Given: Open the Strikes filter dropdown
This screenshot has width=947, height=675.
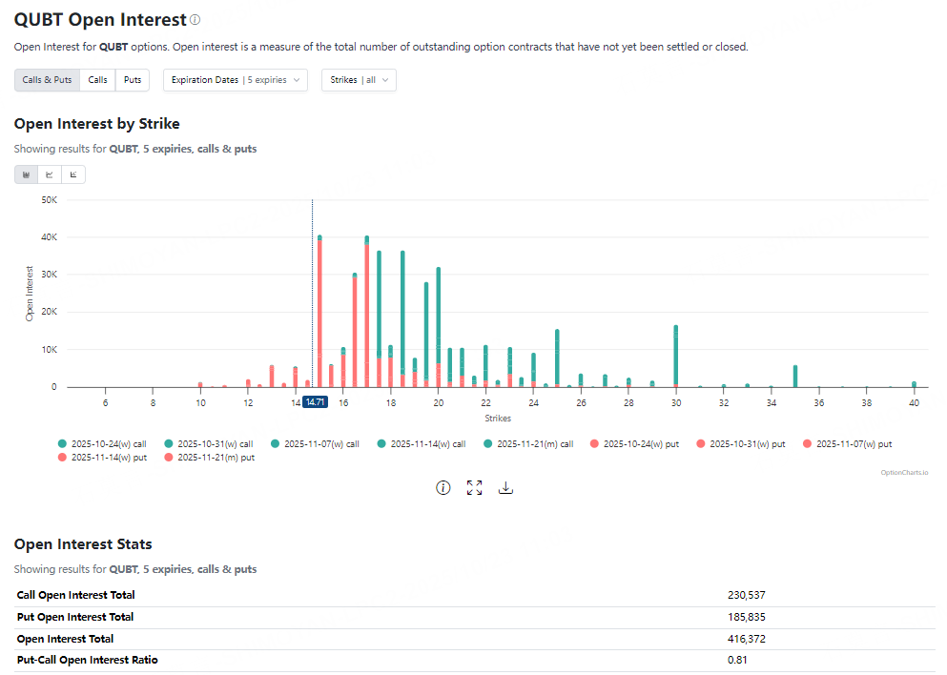Looking at the screenshot, I should (359, 80).
